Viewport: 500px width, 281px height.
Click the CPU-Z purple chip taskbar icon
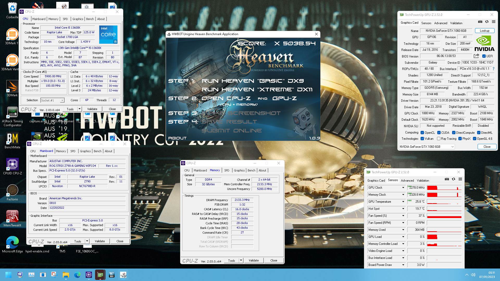pos(89,275)
